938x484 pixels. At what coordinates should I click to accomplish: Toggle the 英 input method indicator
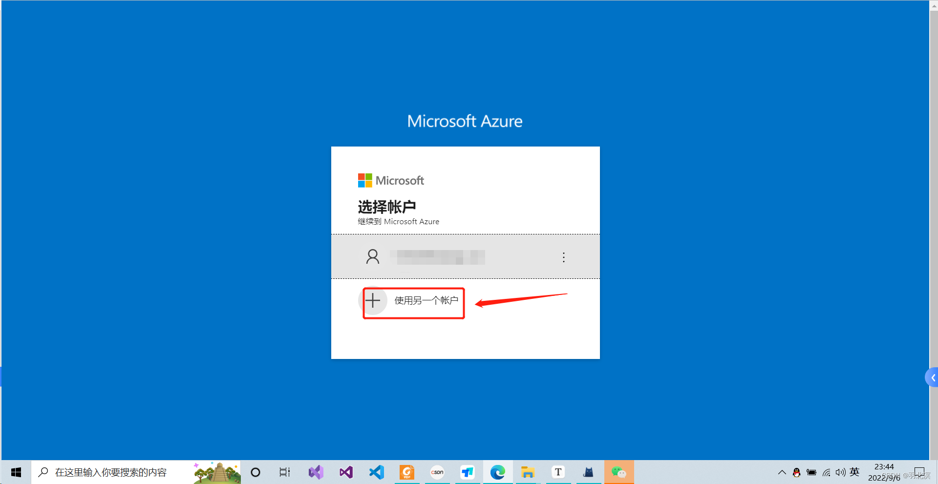pos(854,472)
